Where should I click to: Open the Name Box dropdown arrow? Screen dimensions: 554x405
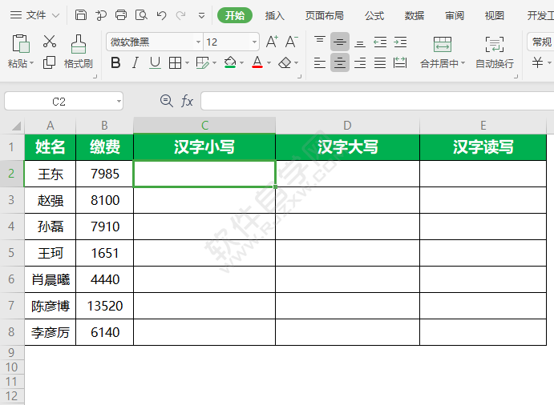[119, 102]
